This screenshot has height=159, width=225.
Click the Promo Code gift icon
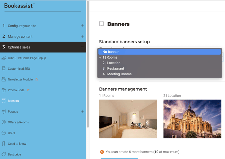(x=4, y=90)
